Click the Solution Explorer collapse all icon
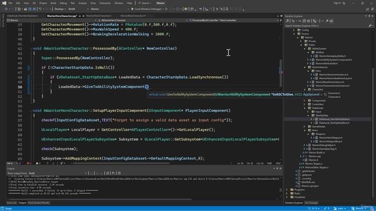 pos(304,21)
